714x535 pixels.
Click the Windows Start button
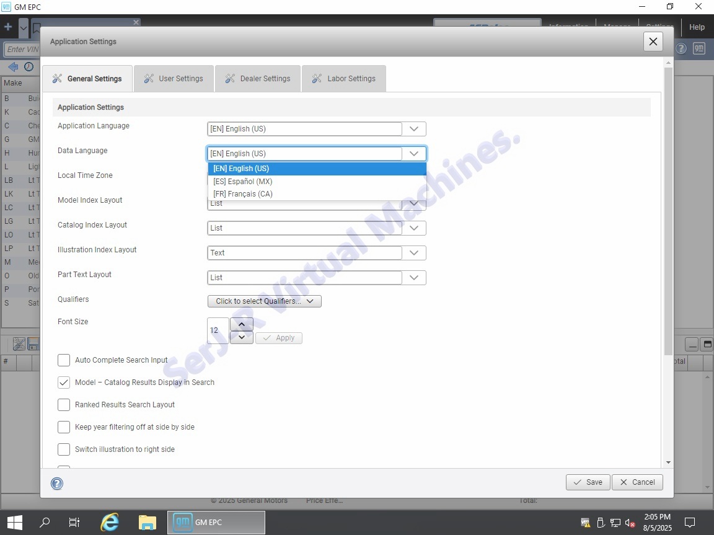pyautogui.click(x=15, y=522)
